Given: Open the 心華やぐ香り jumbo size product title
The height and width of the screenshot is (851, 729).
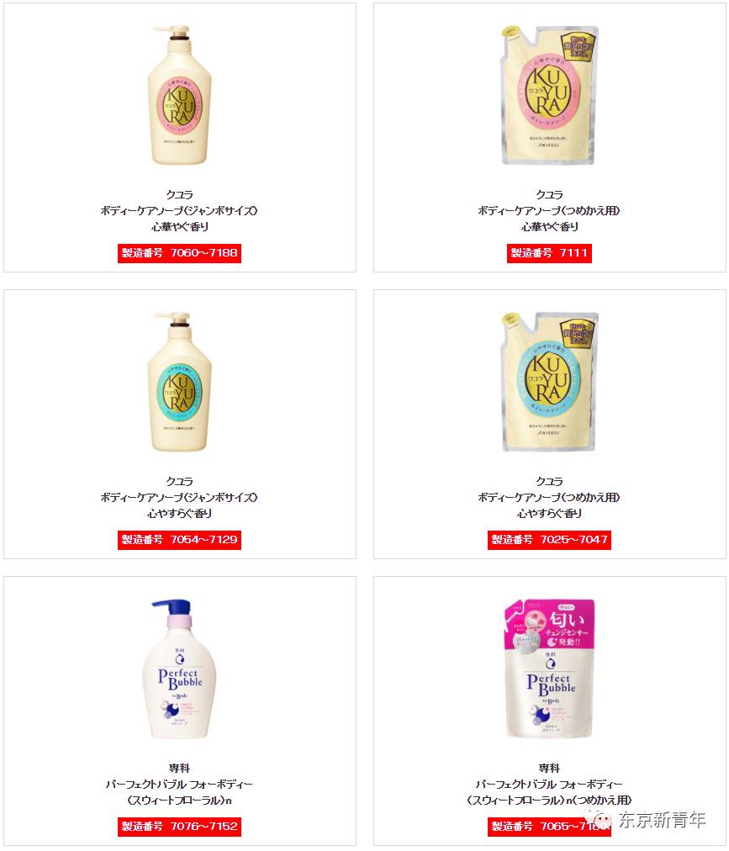Looking at the screenshot, I should [x=179, y=210].
